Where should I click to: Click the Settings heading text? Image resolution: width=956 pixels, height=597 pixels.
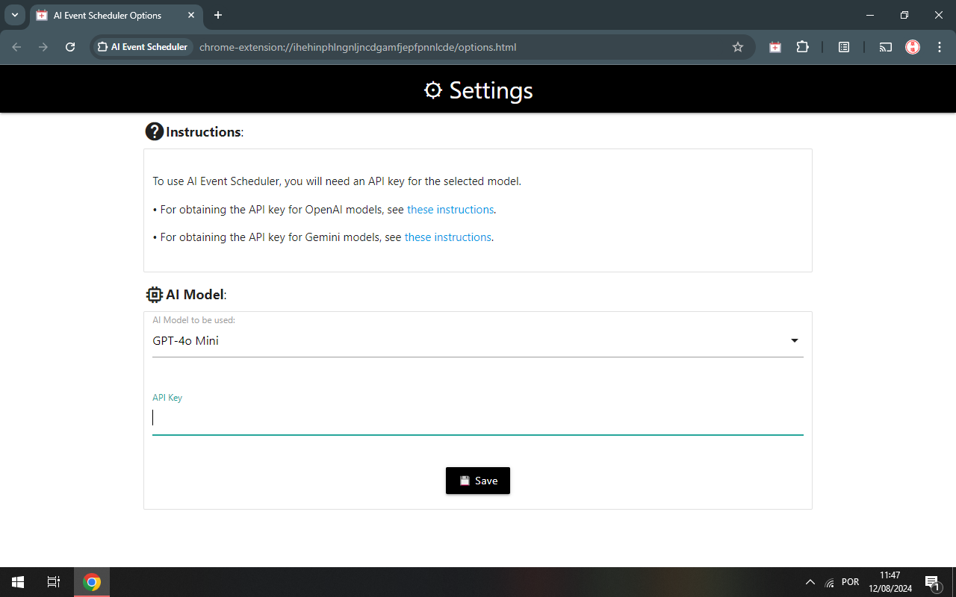point(491,90)
